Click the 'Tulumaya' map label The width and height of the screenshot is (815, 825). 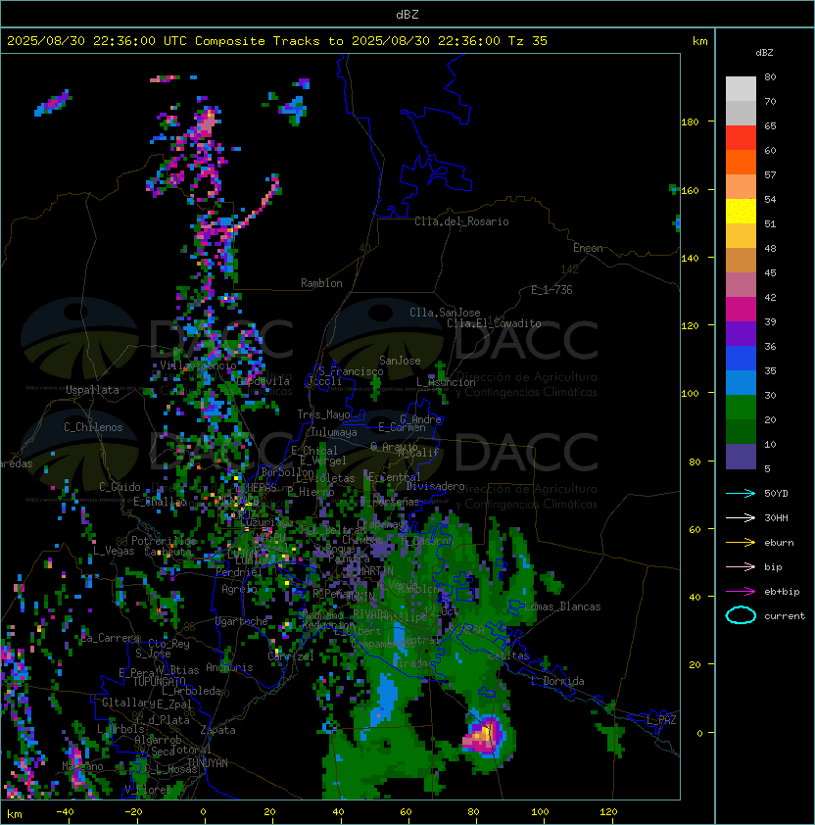(334, 432)
